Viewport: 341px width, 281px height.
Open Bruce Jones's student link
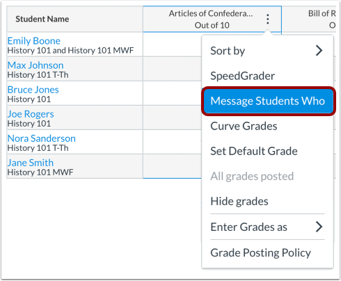pos(33,90)
